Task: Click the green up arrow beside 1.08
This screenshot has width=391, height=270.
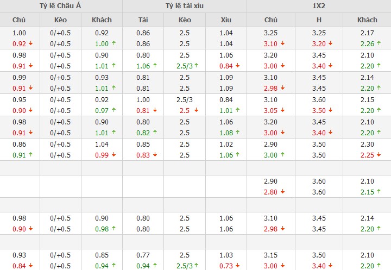Action: [238, 133]
